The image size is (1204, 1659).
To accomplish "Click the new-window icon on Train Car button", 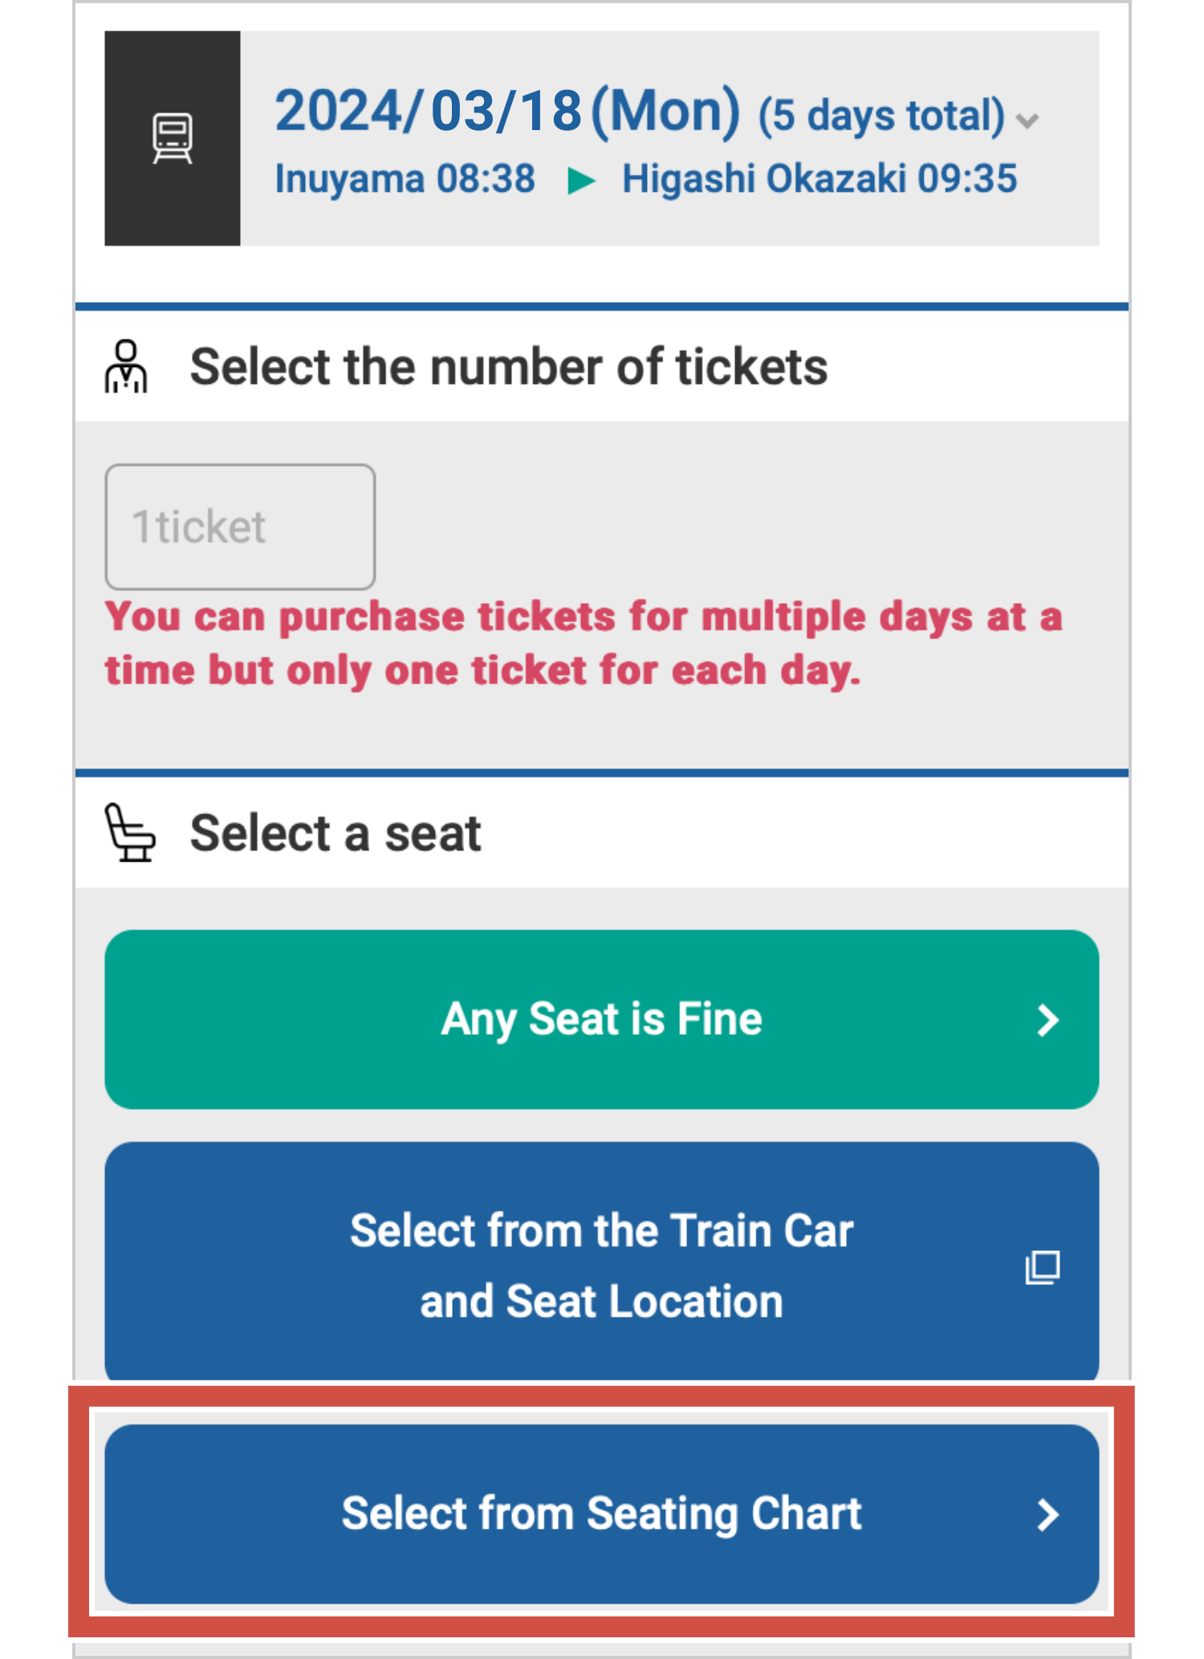I will pos(1043,1267).
